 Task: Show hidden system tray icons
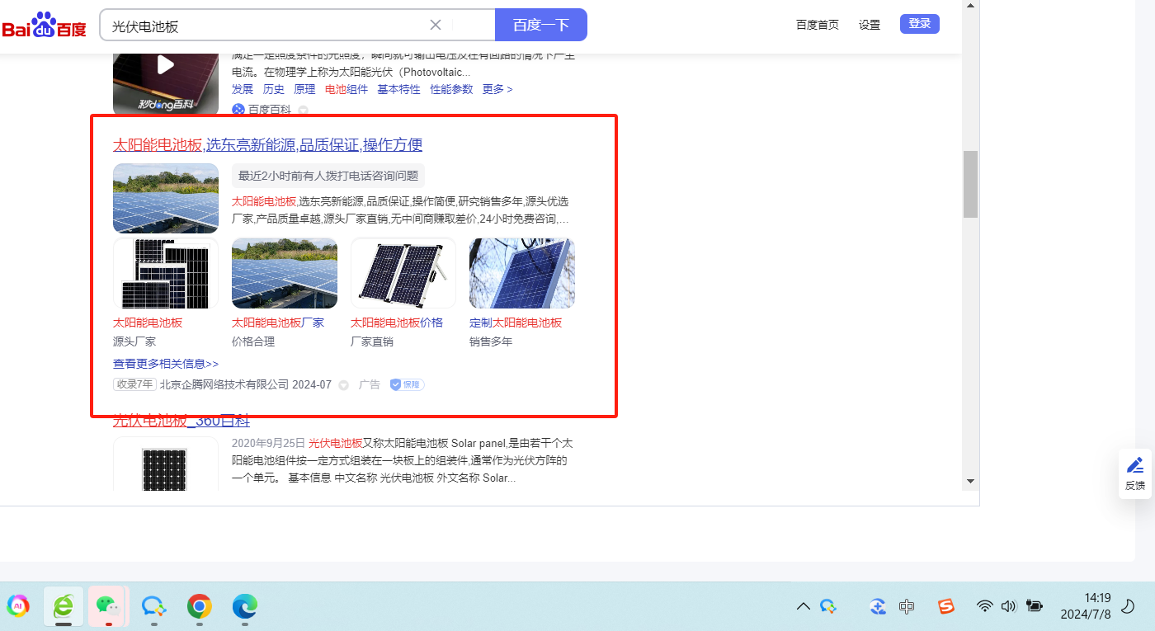(803, 607)
